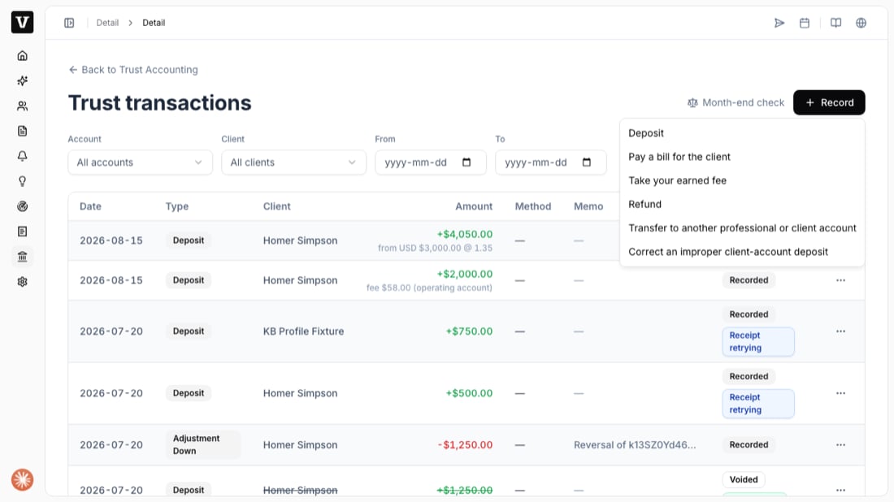894x502 pixels.
Task: Open the ledger list icon in sidebar
Action: pos(22,232)
